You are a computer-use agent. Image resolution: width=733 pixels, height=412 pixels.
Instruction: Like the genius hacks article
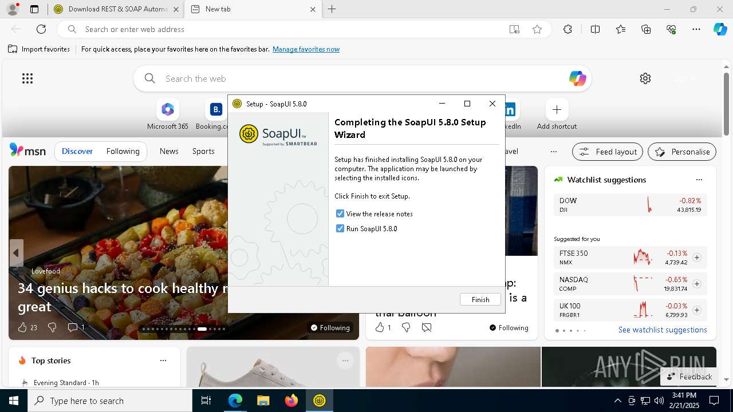[27, 327]
